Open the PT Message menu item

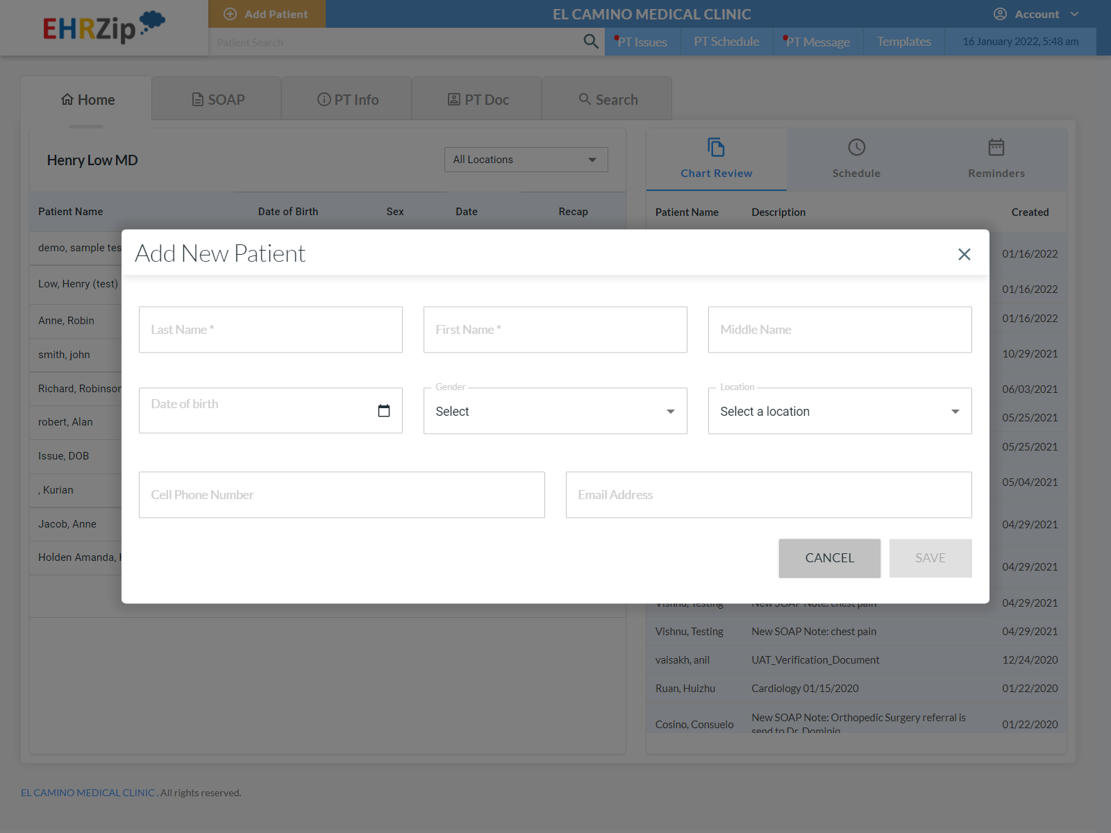tap(818, 42)
